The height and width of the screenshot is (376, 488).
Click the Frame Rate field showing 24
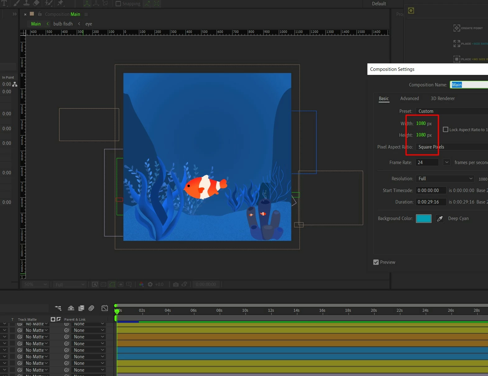pyautogui.click(x=427, y=163)
